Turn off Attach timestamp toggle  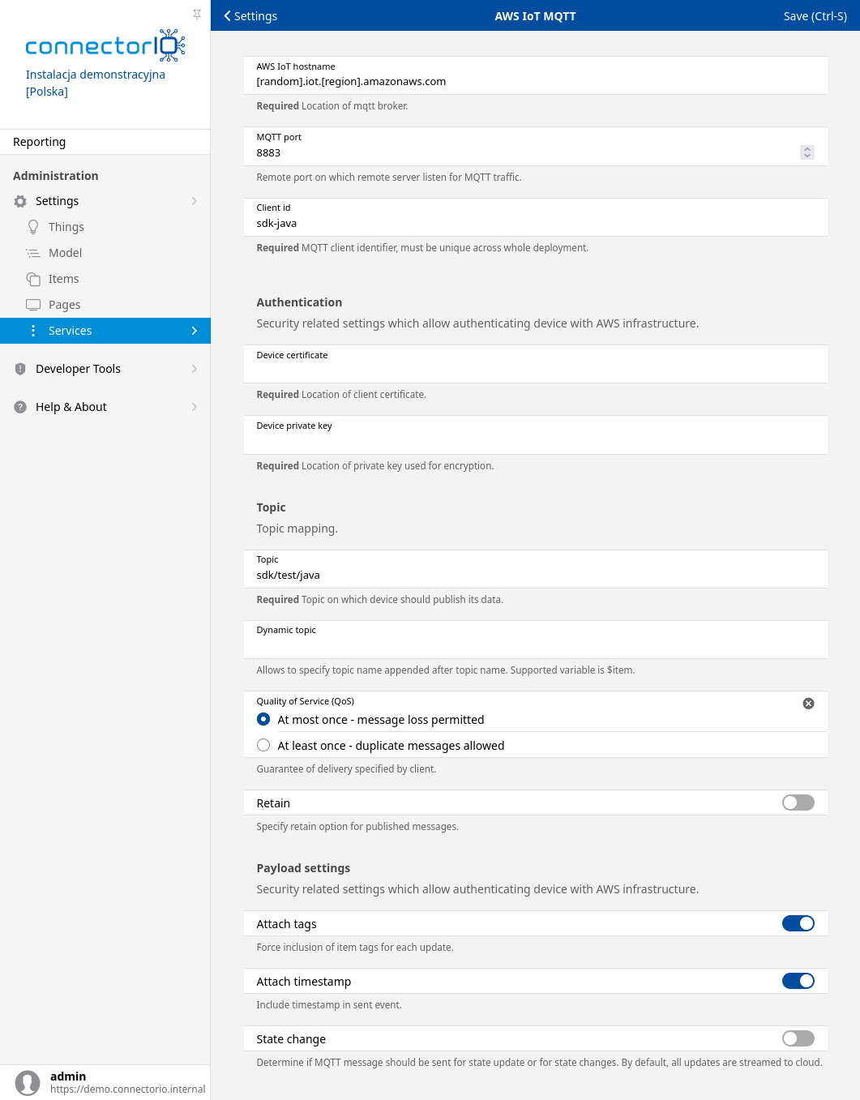click(x=798, y=981)
